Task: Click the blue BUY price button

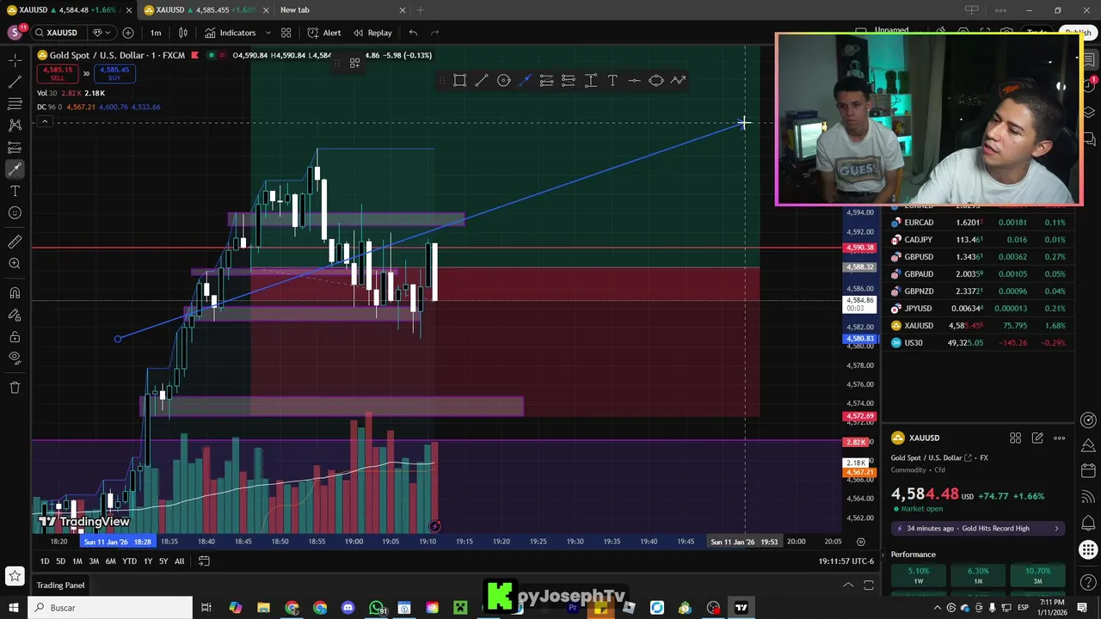Action: coord(114,74)
